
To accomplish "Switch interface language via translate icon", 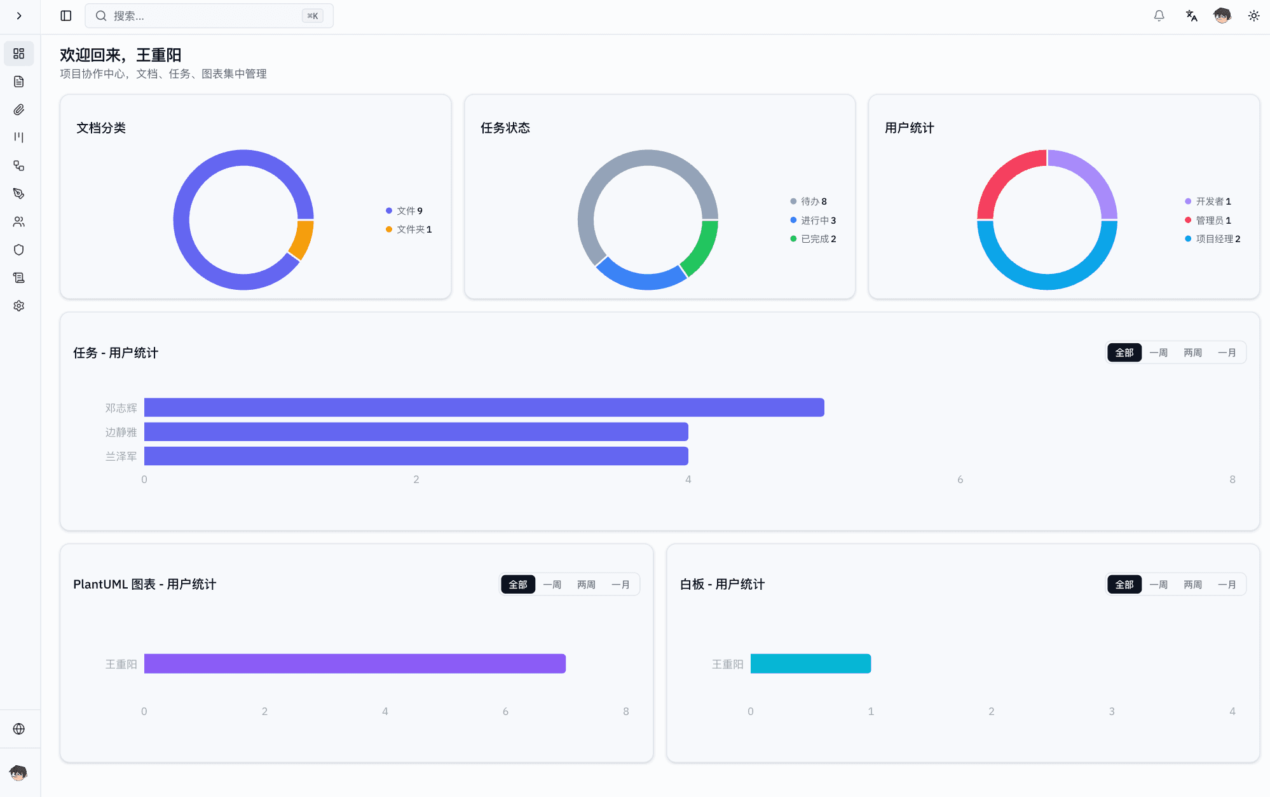I will click(1191, 15).
